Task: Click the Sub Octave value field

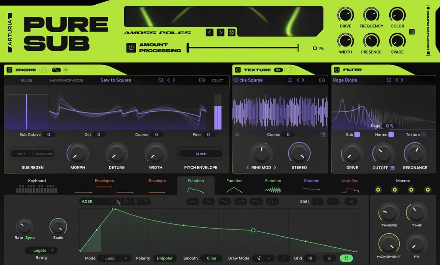Action: [x=49, y=135]
